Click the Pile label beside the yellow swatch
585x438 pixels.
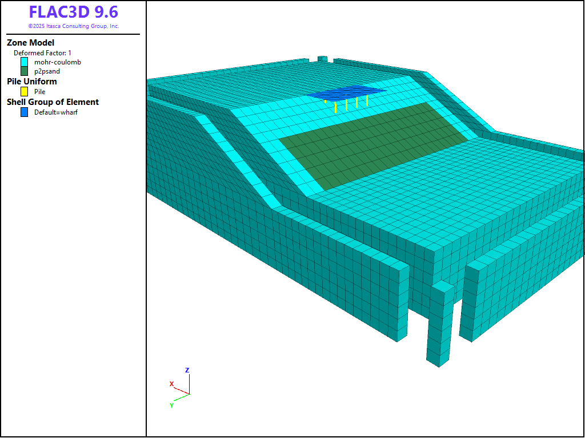(x=39, y=91)
